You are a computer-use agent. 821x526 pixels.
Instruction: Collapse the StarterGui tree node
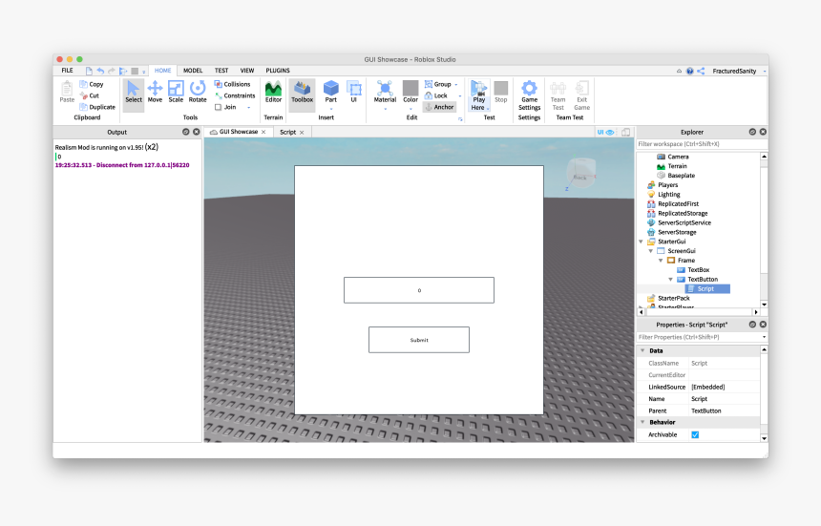coord(642,242)
